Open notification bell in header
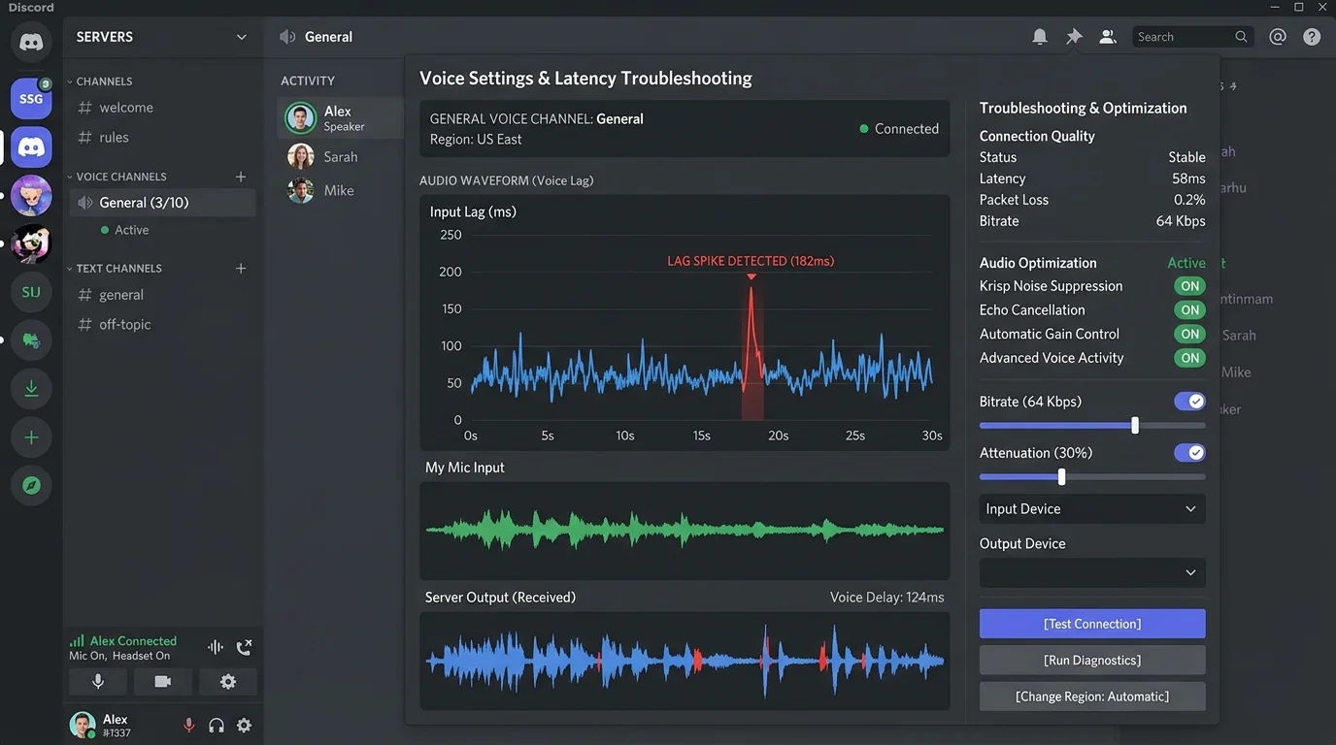This screenshot has width=1336, height=745. pos(1040,37)
